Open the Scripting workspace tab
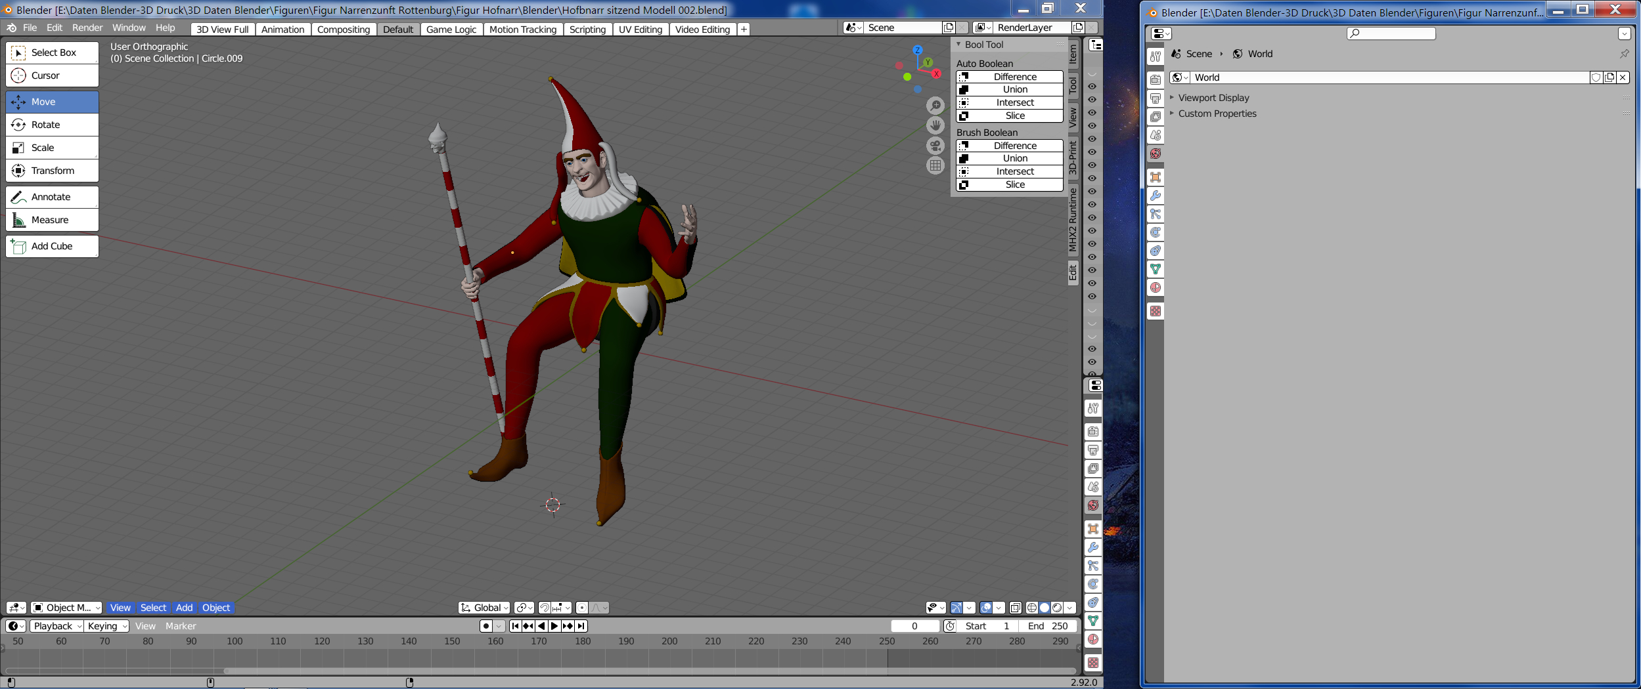1641x689 pixels. point(587,30)
